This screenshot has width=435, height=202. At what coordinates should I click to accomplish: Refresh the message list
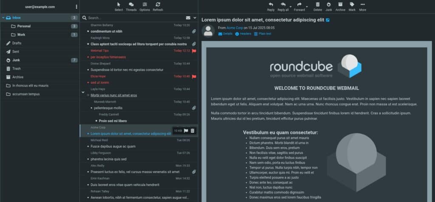pos(158,7)
